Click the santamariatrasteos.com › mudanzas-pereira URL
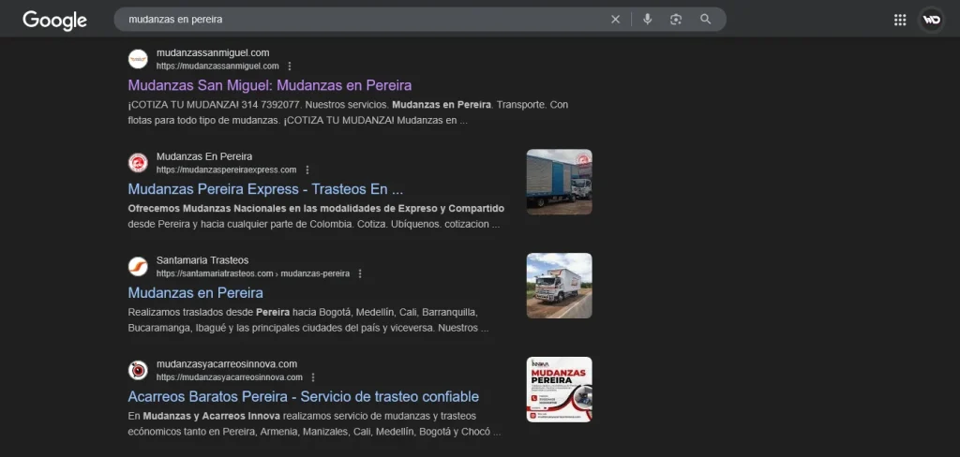 [253, 273]
